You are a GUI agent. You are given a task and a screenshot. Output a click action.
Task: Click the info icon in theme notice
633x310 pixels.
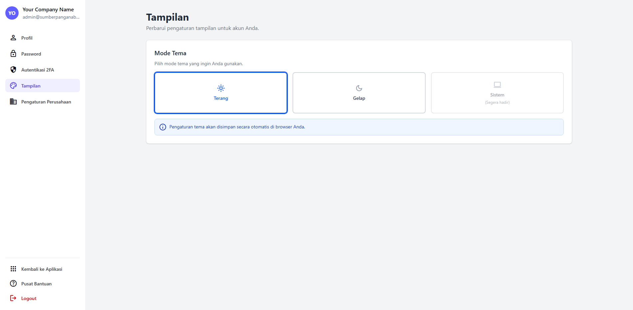[x=163, y=127]
